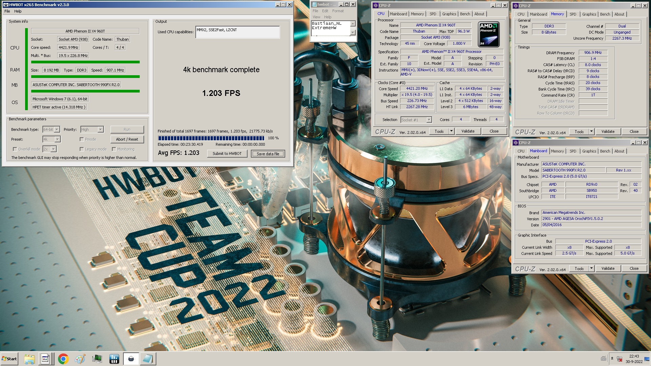Open About tab in CPU-Z Memory window

click(619, 14)
